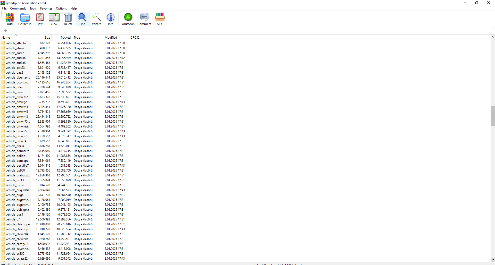This screenshot has width=495, height=265.
Task: Sort by the Type column header
Action: [88, 38]
